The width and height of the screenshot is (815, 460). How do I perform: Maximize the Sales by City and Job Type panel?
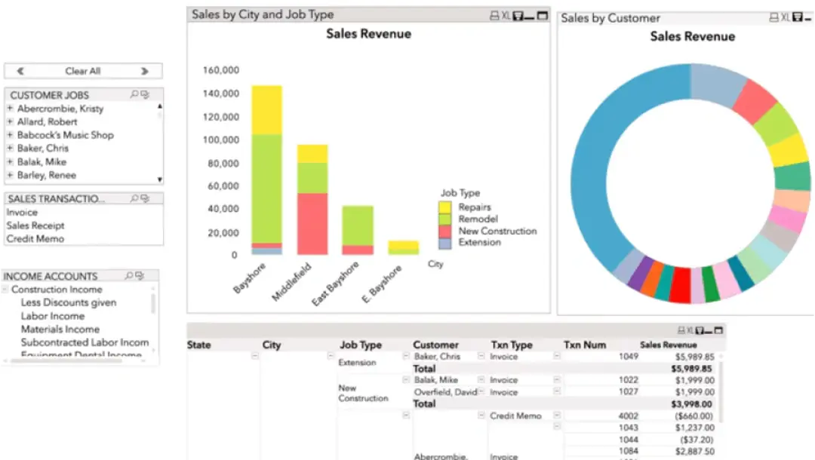[x=542, y=16]
